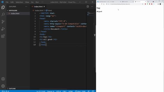The image size is (164, 92).
Task: Click the Spaces: 4 indentation status item
Action: 51,91
